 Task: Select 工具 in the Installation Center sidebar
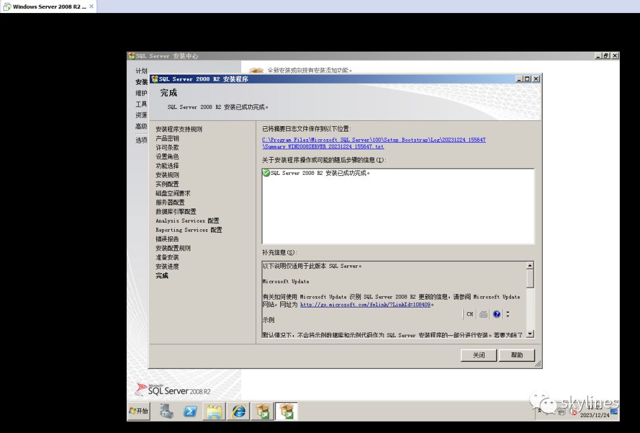141,104
